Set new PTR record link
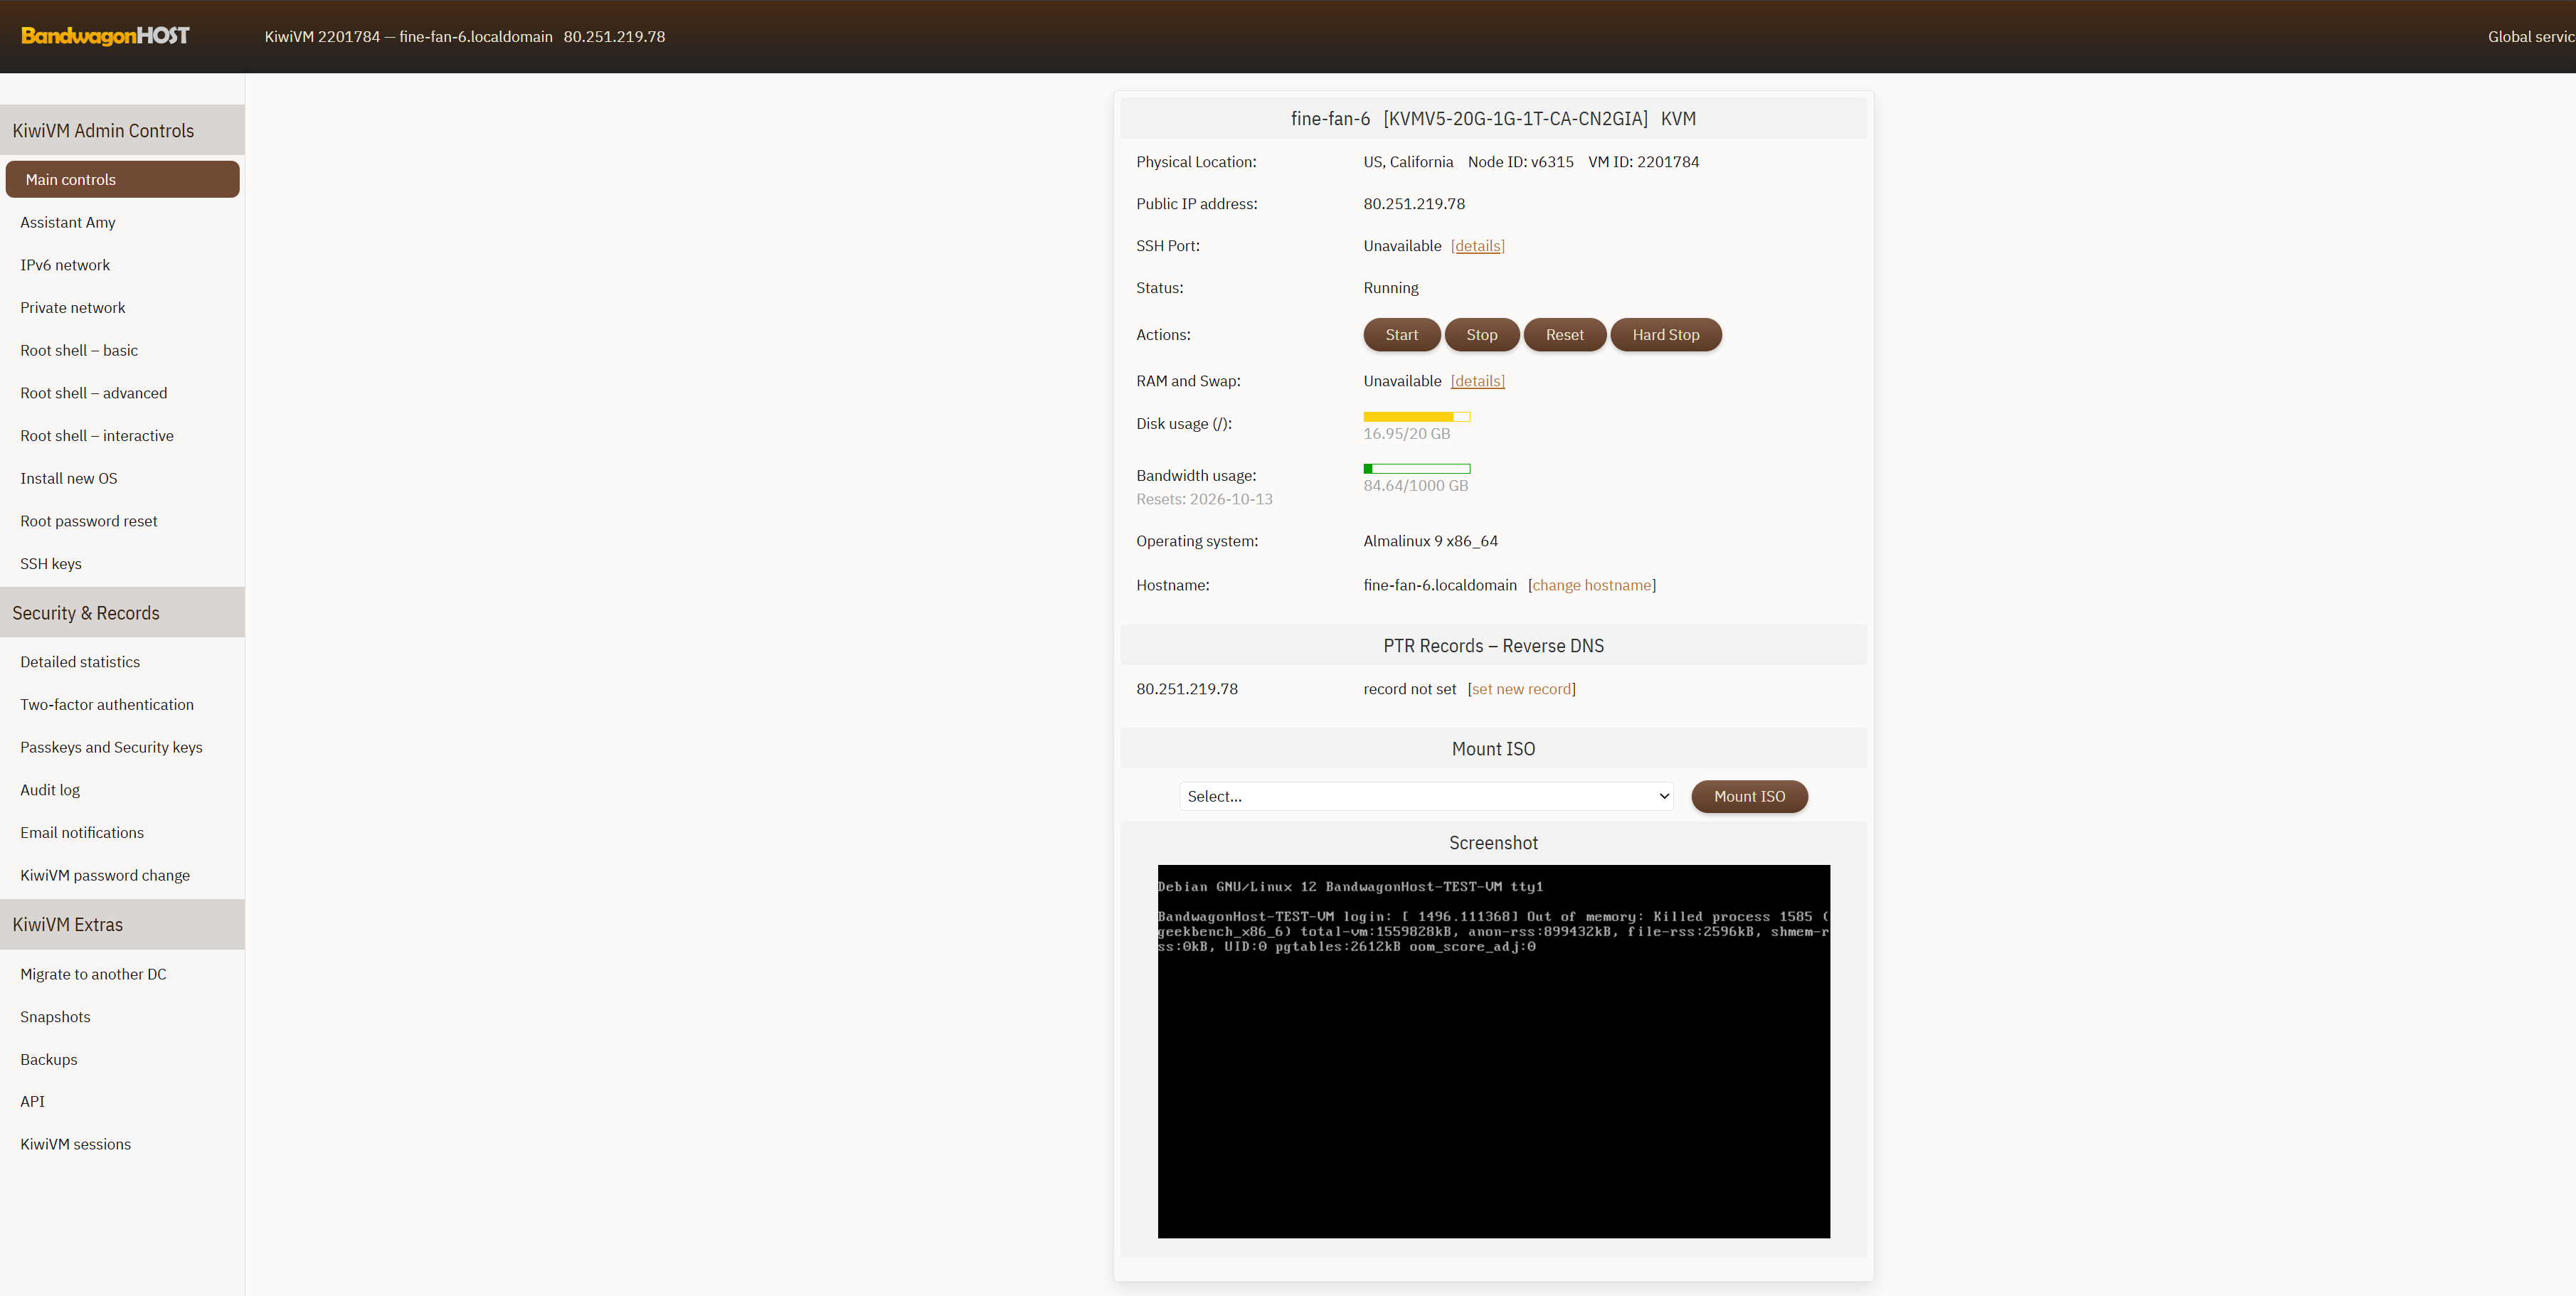Screen dimensions: 2576x1296 (x=1521, y=689)
